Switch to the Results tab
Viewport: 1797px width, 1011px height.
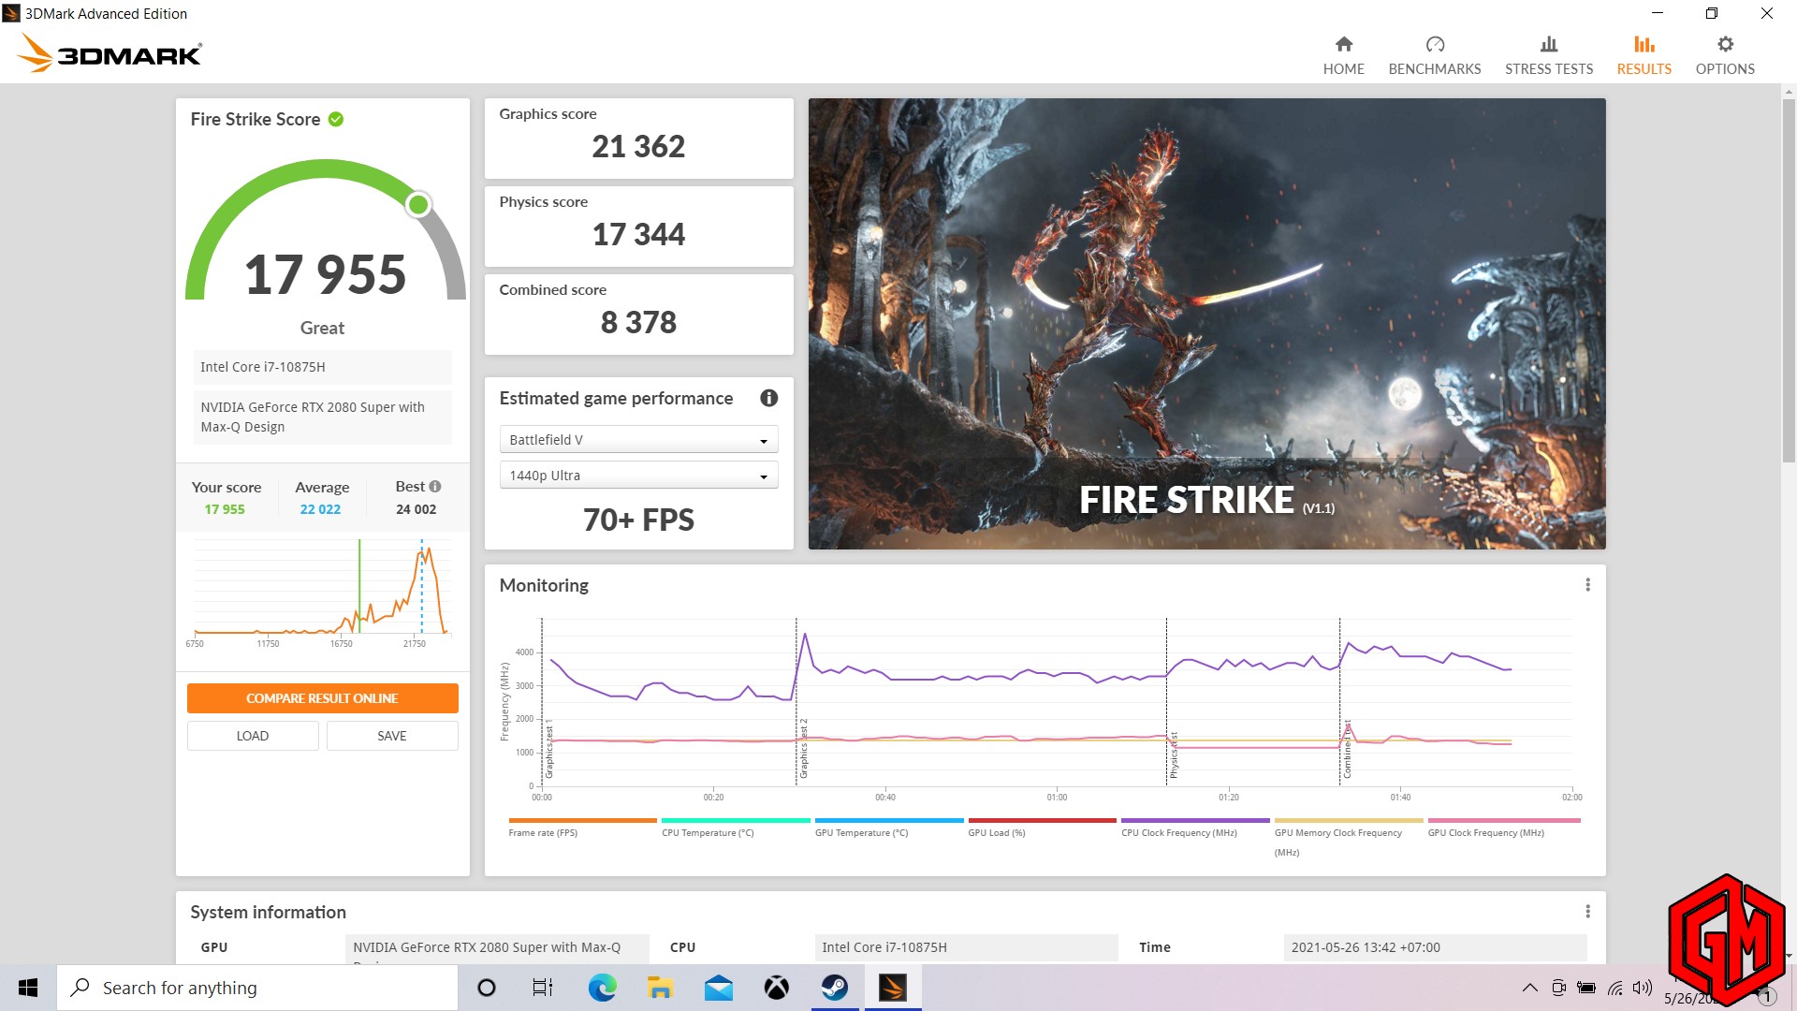[x=1644, y=54]
